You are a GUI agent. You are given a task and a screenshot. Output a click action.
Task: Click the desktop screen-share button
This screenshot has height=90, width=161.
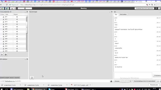[7, 8]
